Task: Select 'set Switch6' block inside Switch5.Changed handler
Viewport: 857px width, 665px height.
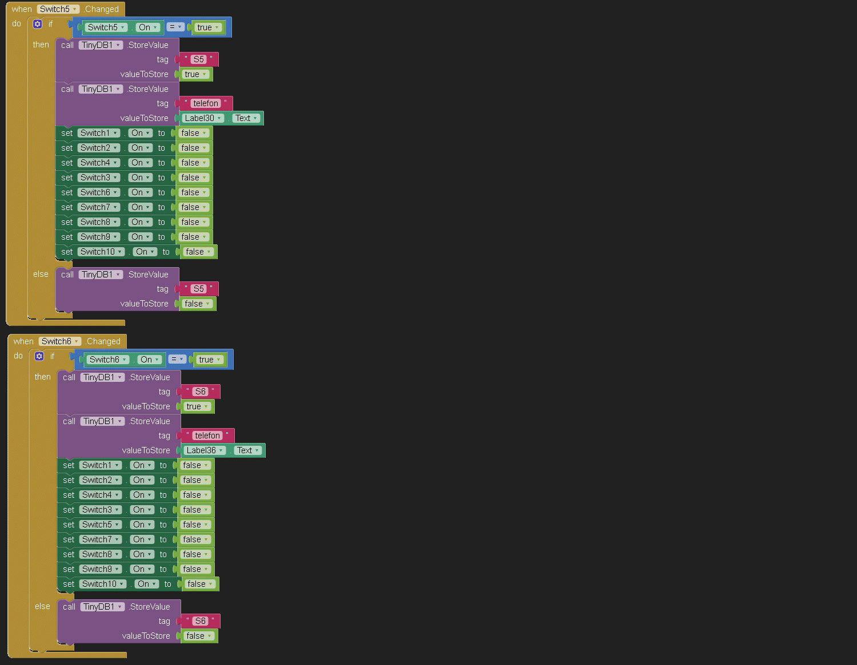Action: point(66,192)
